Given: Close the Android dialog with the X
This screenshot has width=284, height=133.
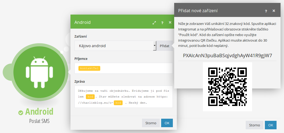Looking at the screenshot, I should pyautogui.click(x=170, y=22).
